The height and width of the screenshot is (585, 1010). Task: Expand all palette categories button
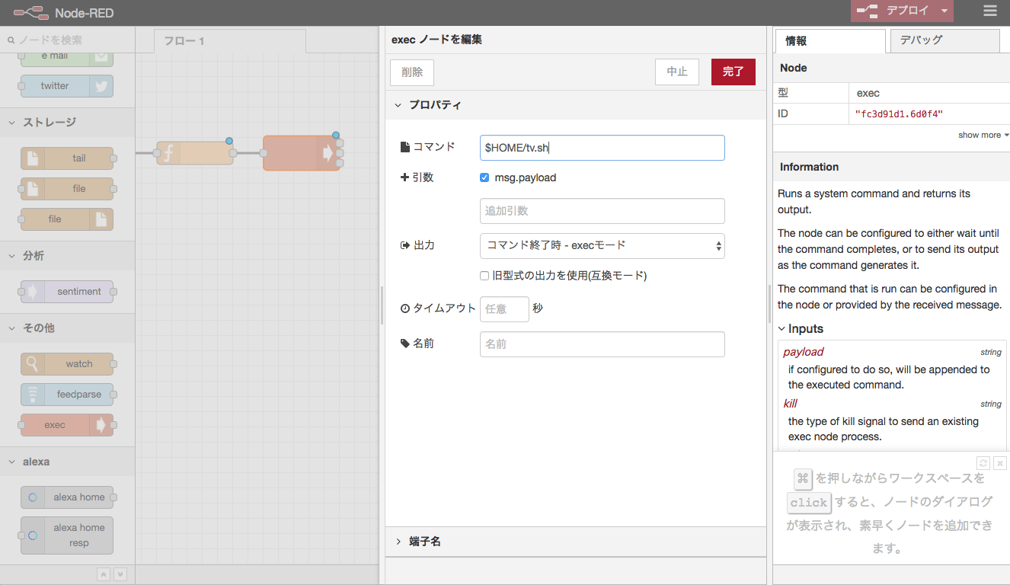click(120, 574)
